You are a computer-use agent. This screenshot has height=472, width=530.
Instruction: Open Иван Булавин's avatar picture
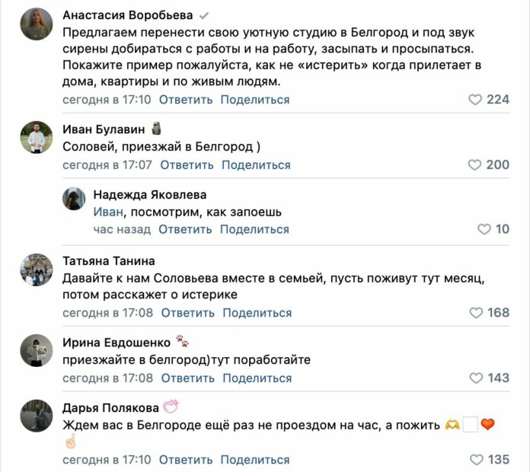coord(36,138)
